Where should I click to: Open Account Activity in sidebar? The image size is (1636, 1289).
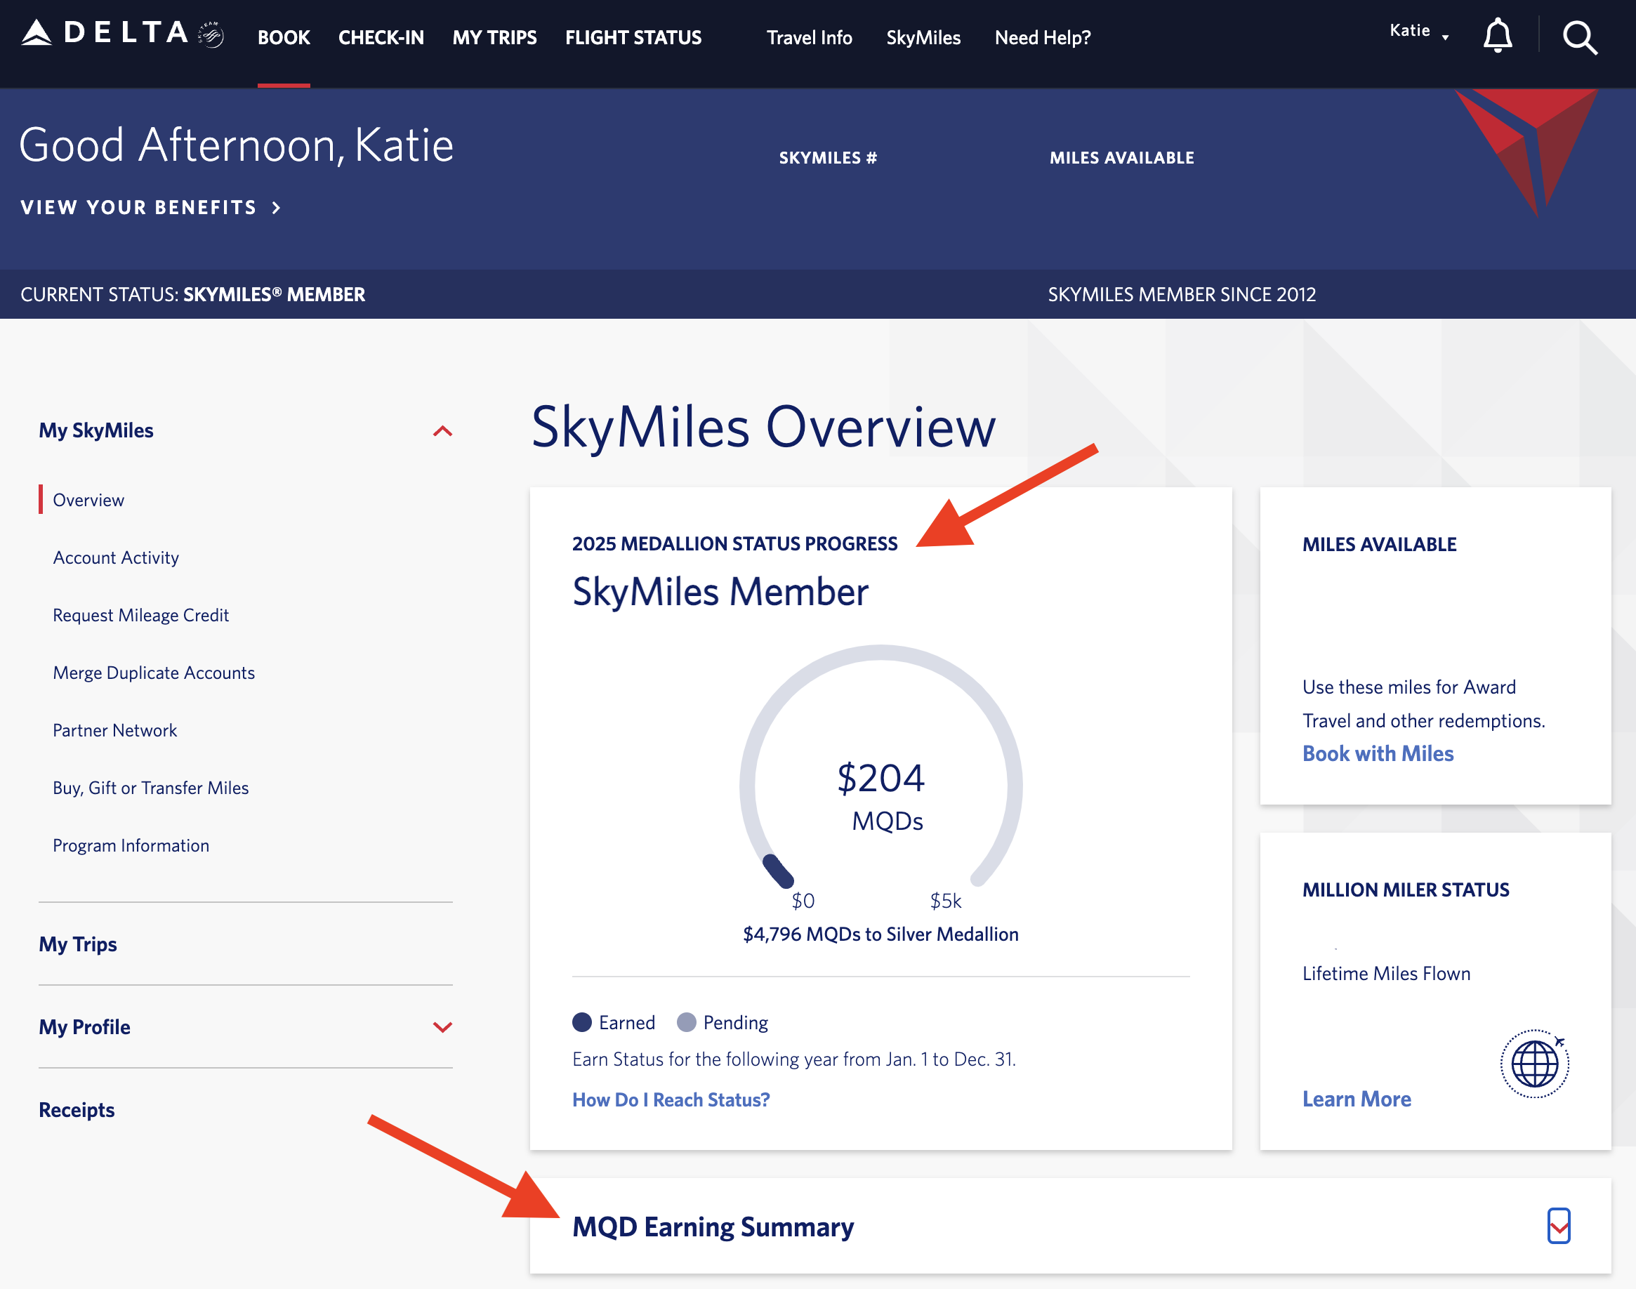pyautogui.click(x=115, y=557)
